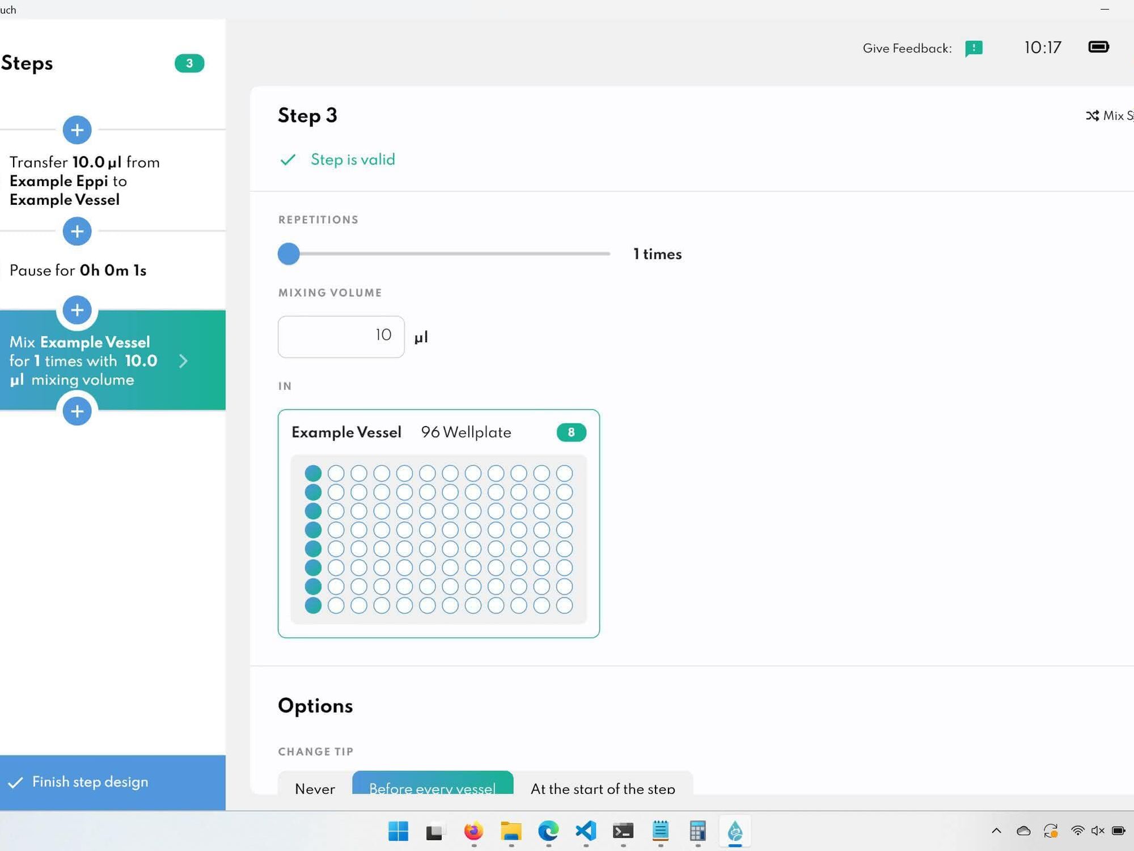
Task: Launch Firefox from the taskbar
Action: click(473, 831)
